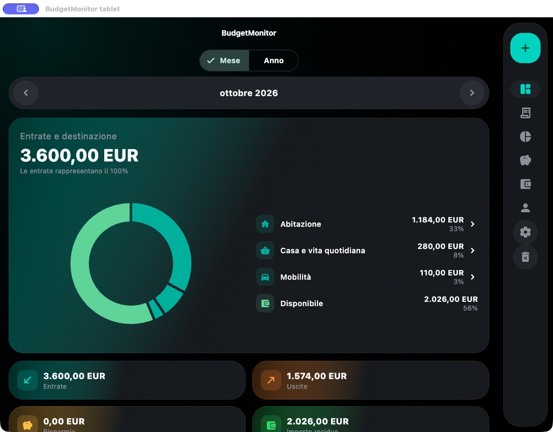The image size is (553, 432).
Task: Click the ottobre 2026 month label
Action: [248, 93]
